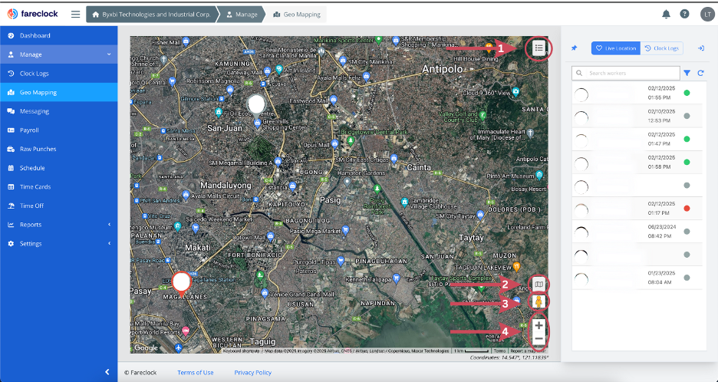This screenshot has height=382, width=718.
Task: Open Schedule in sidebar
Action: pyautogui.click(x=58, y=168)
